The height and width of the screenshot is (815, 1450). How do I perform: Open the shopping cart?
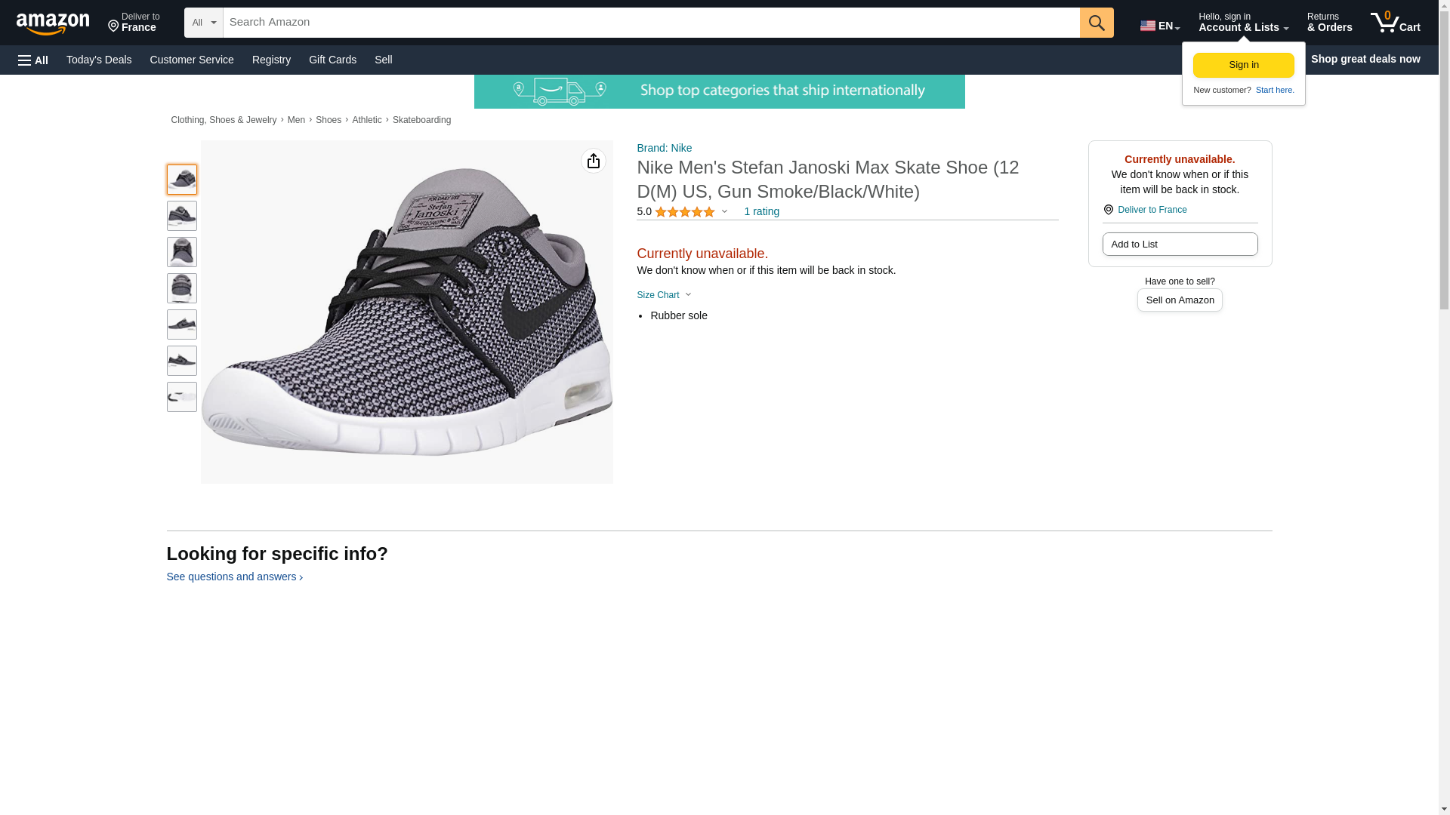pyautogui.click(x=1395, y=23)
